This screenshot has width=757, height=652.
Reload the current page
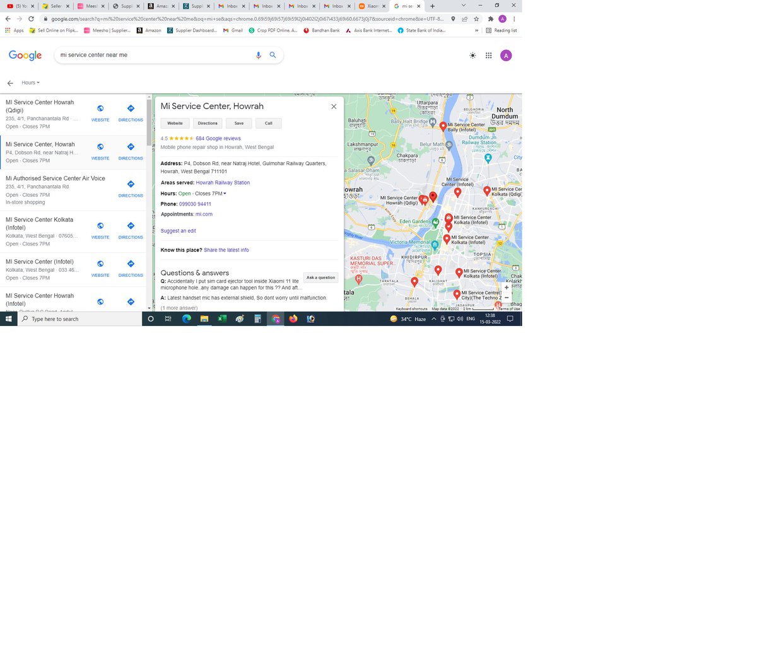pyautogui.click(x=31, y=19)
